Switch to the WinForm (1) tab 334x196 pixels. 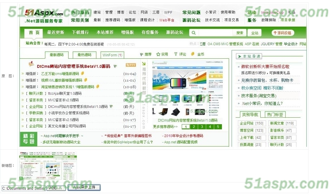[x=112, y=55]
